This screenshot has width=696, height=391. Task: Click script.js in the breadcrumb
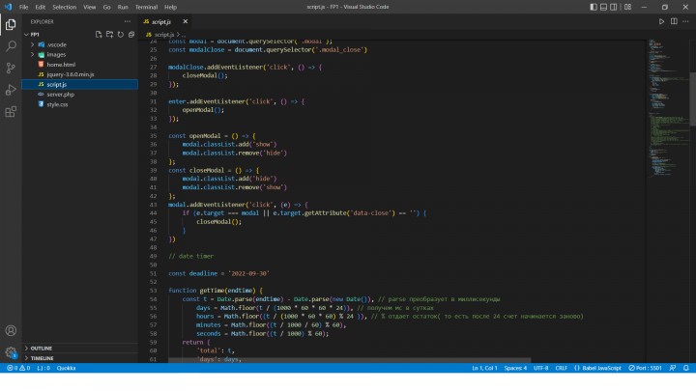[164, 34]
